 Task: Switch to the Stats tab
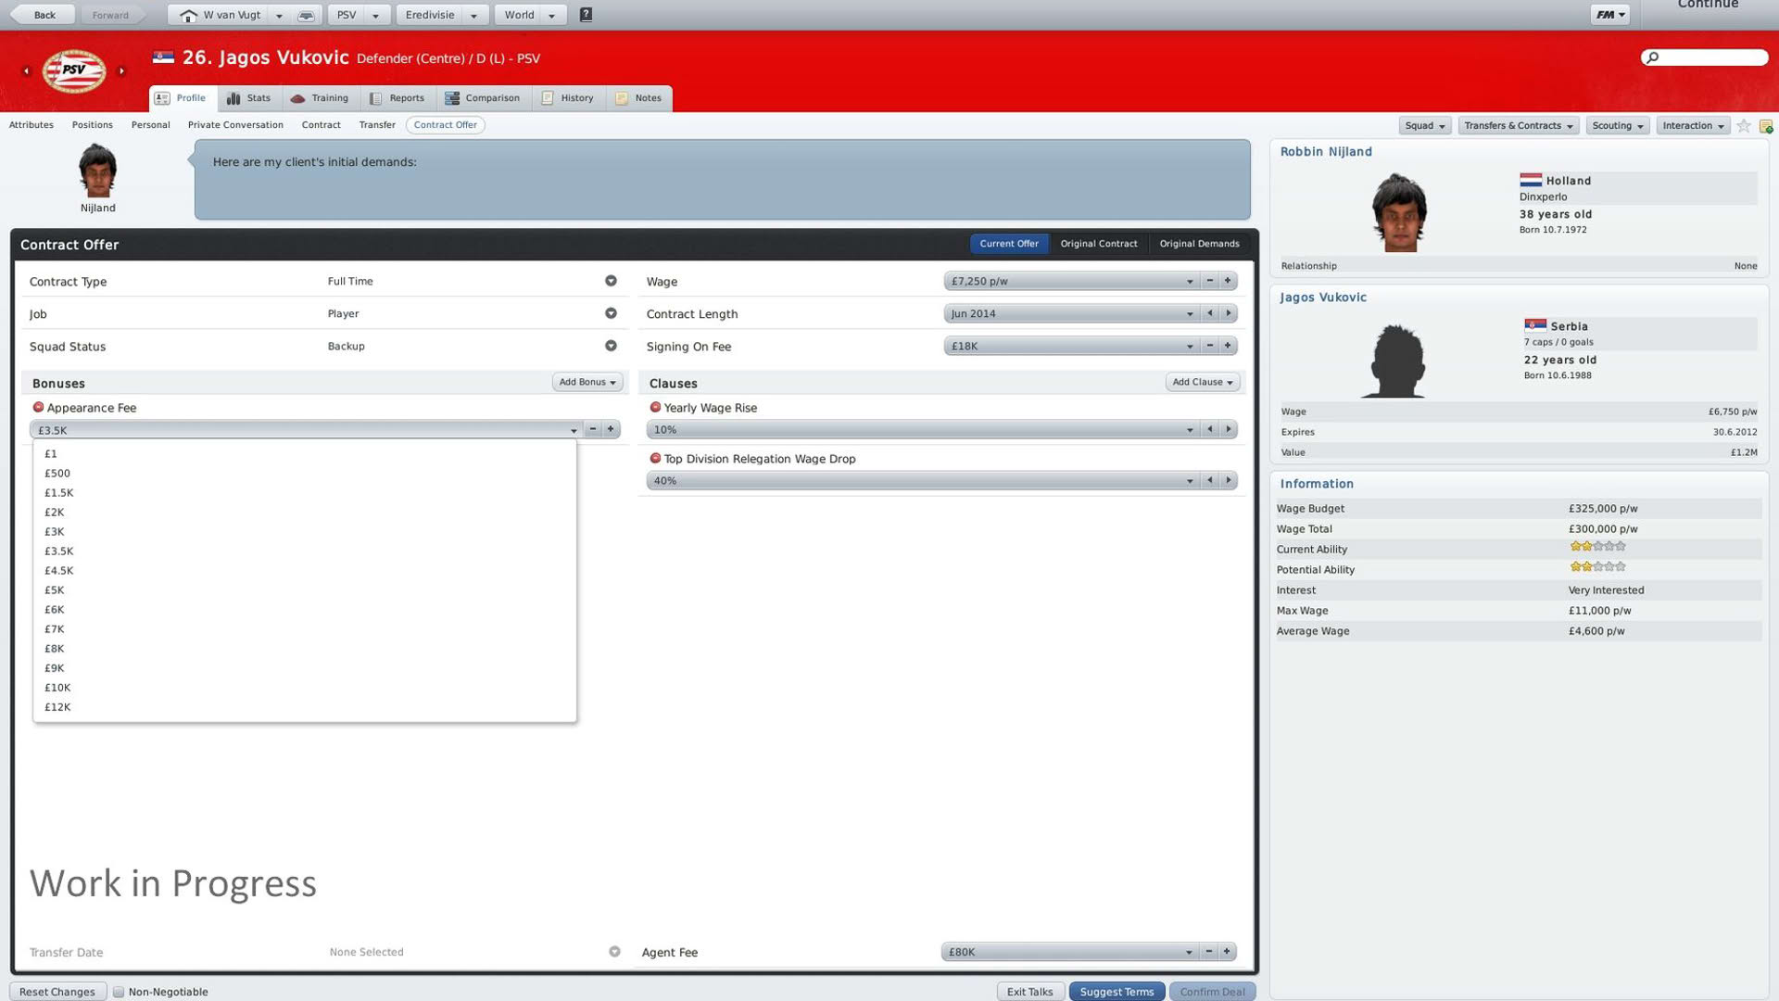(x=249, y=98)
